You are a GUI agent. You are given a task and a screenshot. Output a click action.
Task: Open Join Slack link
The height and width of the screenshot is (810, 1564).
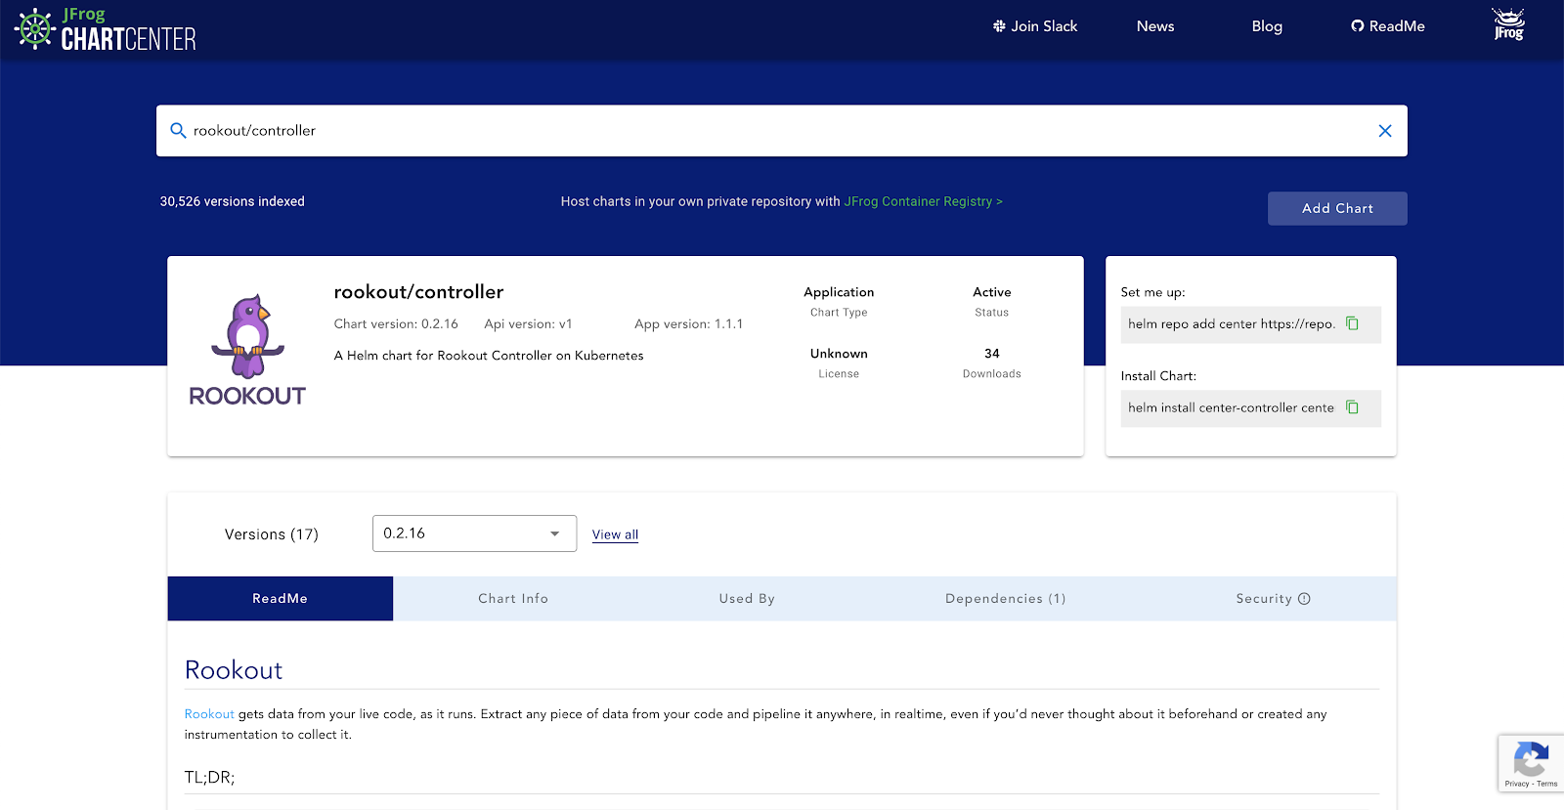(1035, 26)
